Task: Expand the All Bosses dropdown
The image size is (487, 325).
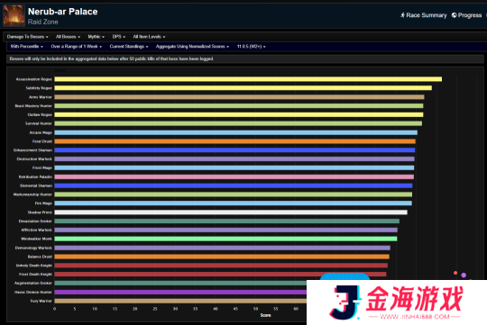Action: pyautogui.click(x=68, y=37)
